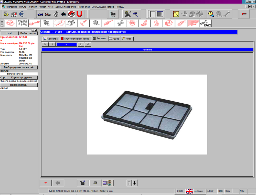The width and height of the screenshot is (256, 195).
Task: Switch to the Свойства tab
Action: click(51, 39)
